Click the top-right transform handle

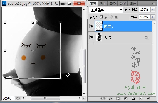pos(60,23)
